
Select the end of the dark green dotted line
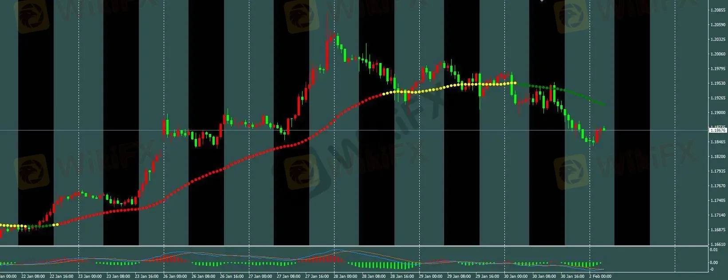(605, 104)
